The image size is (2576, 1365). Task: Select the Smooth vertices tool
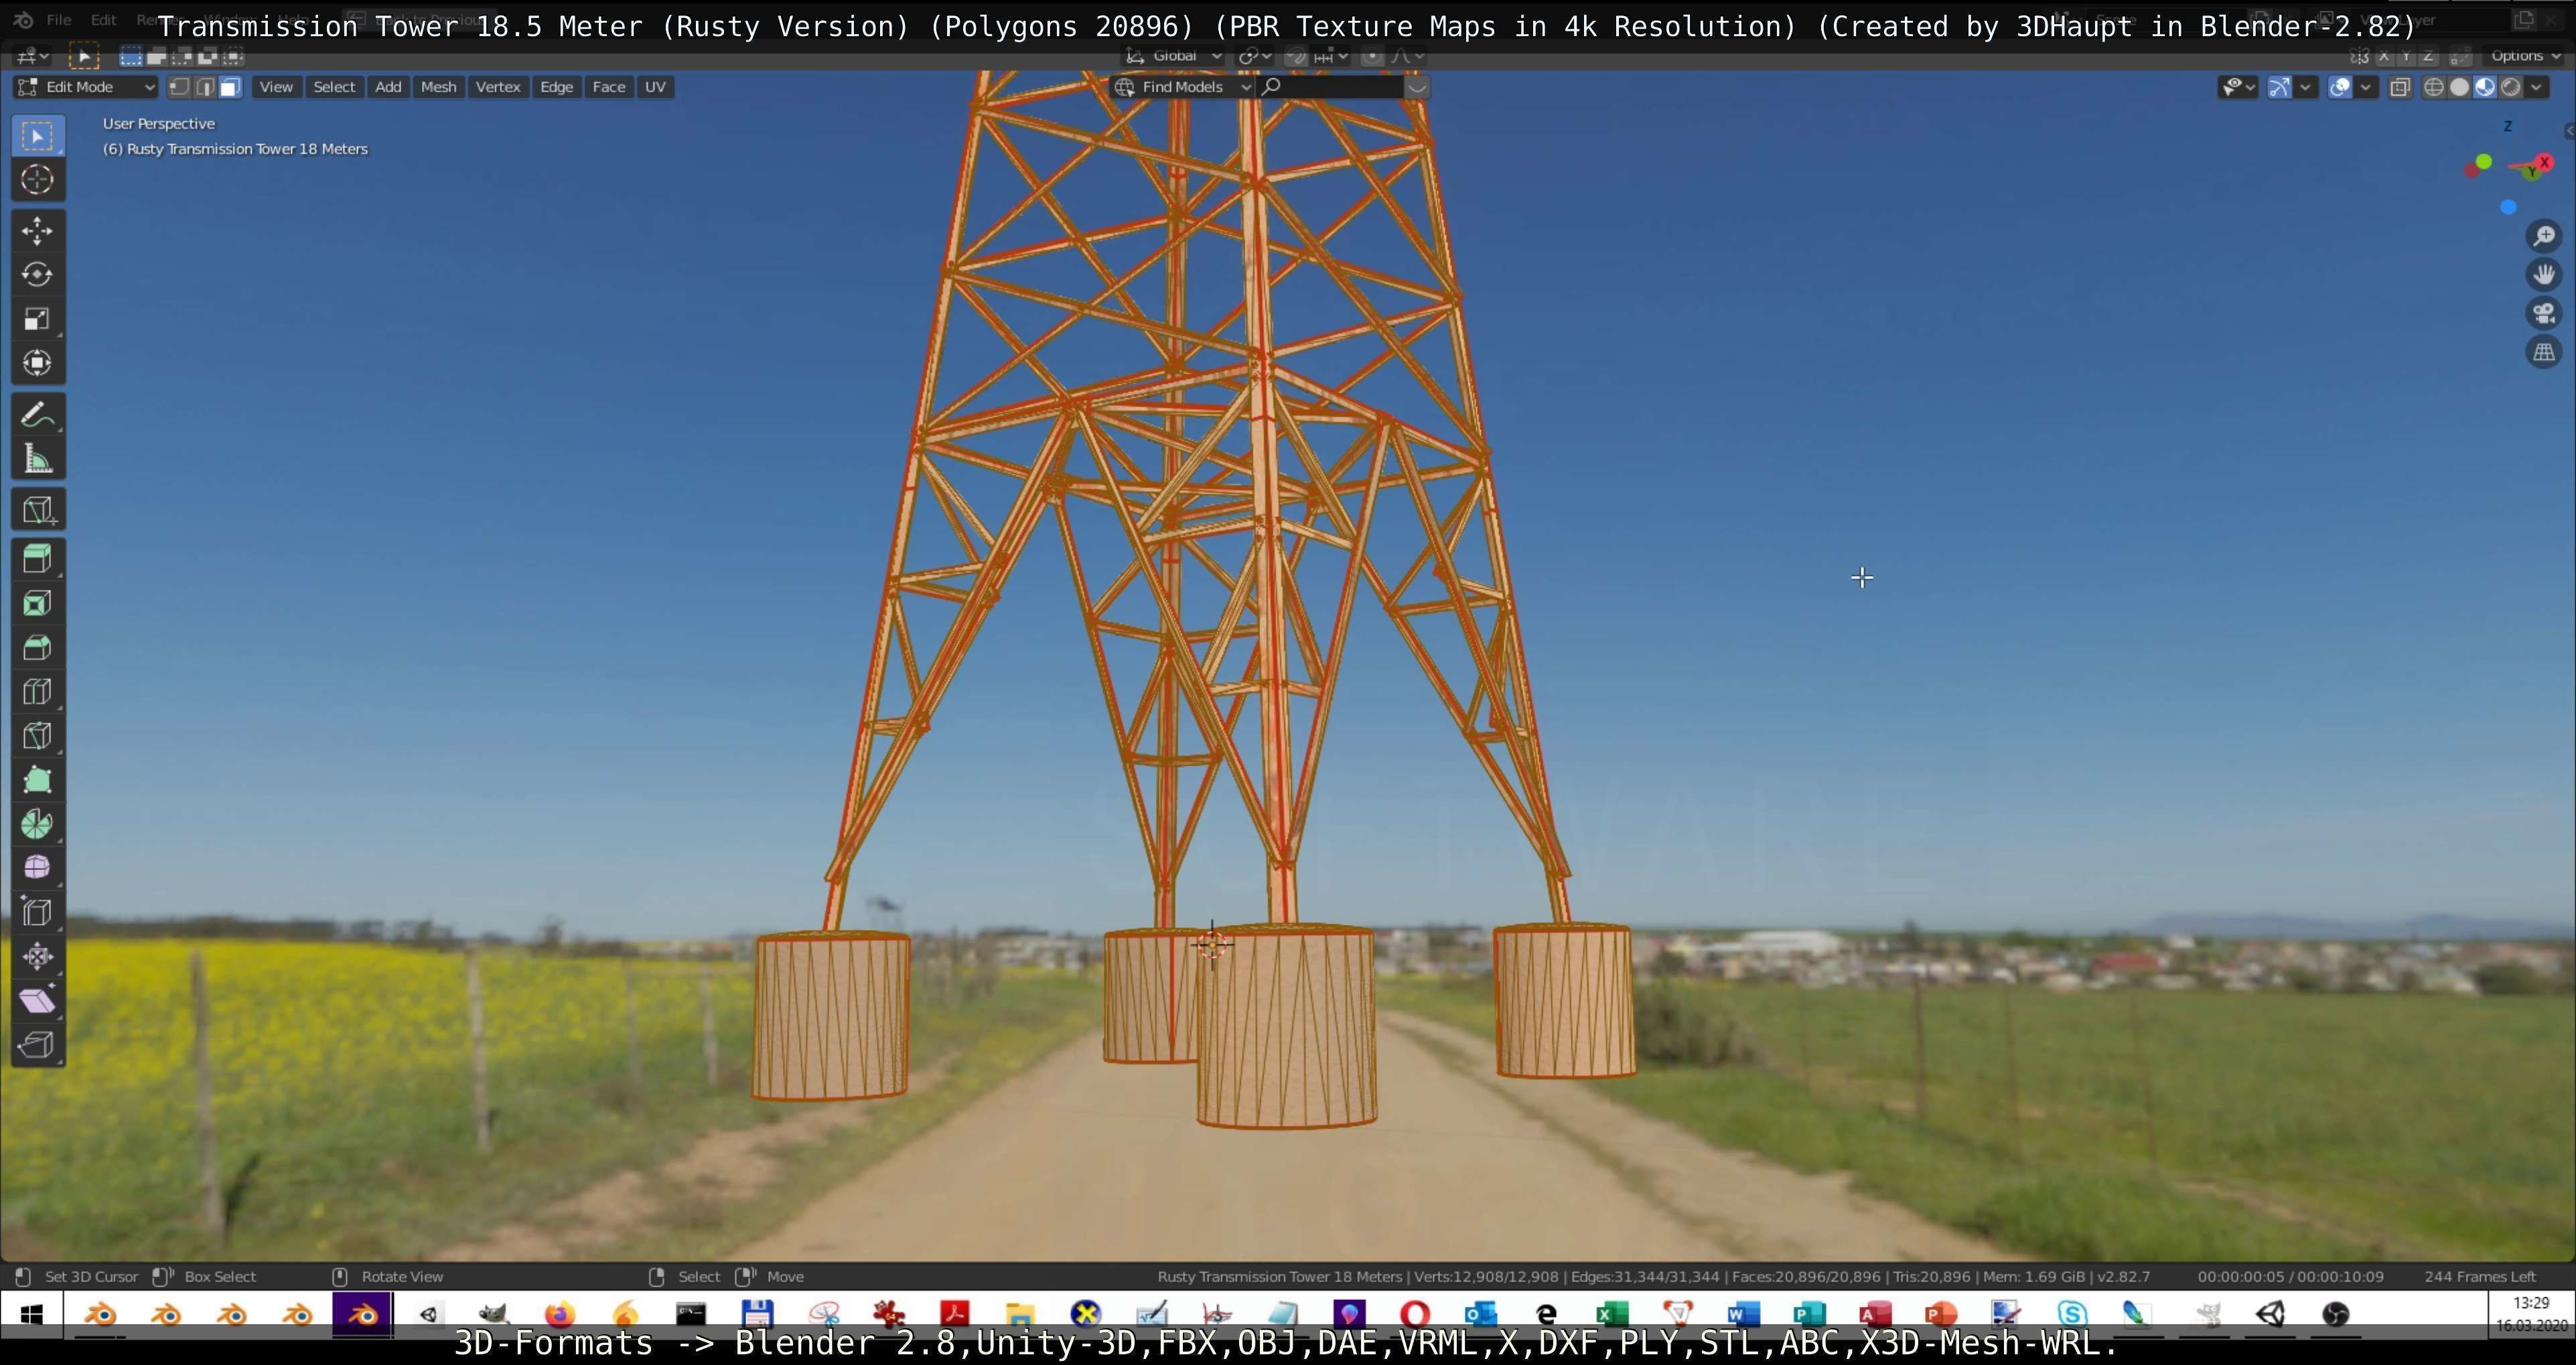38,867
